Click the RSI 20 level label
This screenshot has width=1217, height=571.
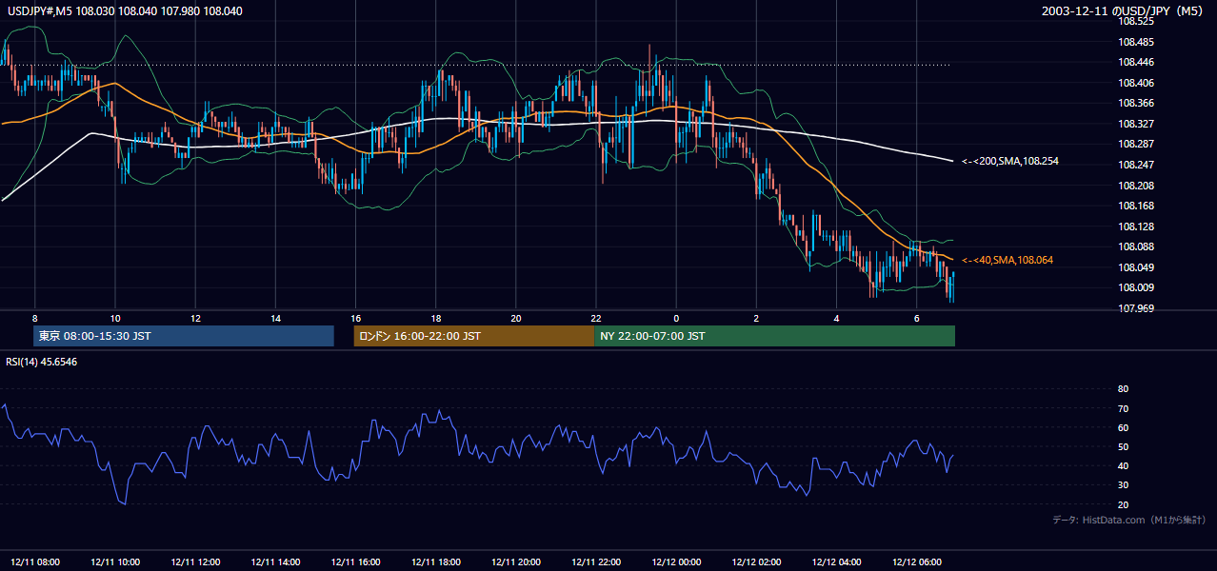1123,504
